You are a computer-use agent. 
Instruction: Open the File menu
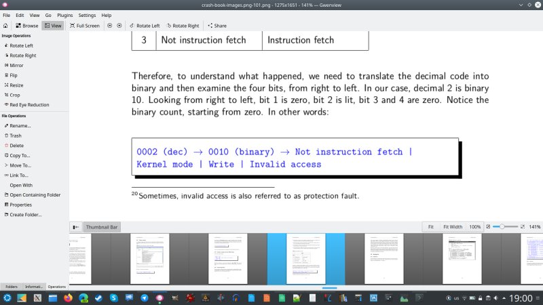[7, 15]
